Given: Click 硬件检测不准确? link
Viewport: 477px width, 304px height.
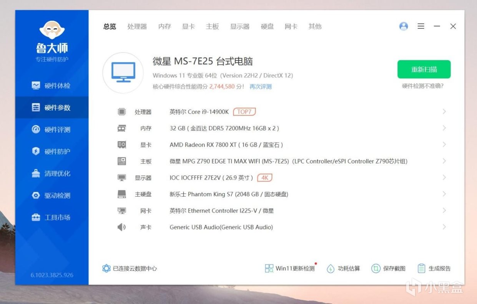Looking at the screenshot, I should [423, 86].
